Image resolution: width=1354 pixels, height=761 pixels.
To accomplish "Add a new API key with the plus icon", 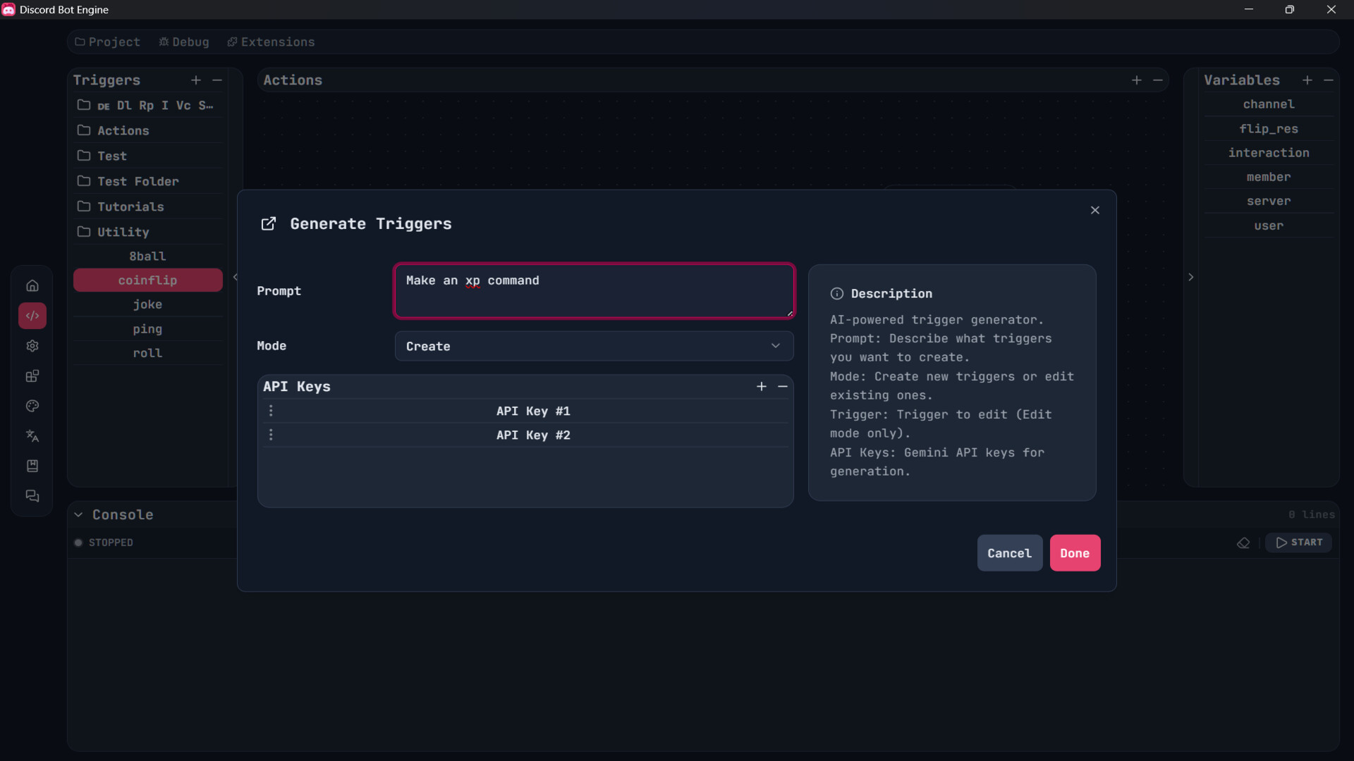I will point(762,386).
